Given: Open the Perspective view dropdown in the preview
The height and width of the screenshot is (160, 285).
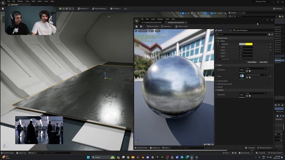Looking at the screenshot, I should (x=143, y=31).
